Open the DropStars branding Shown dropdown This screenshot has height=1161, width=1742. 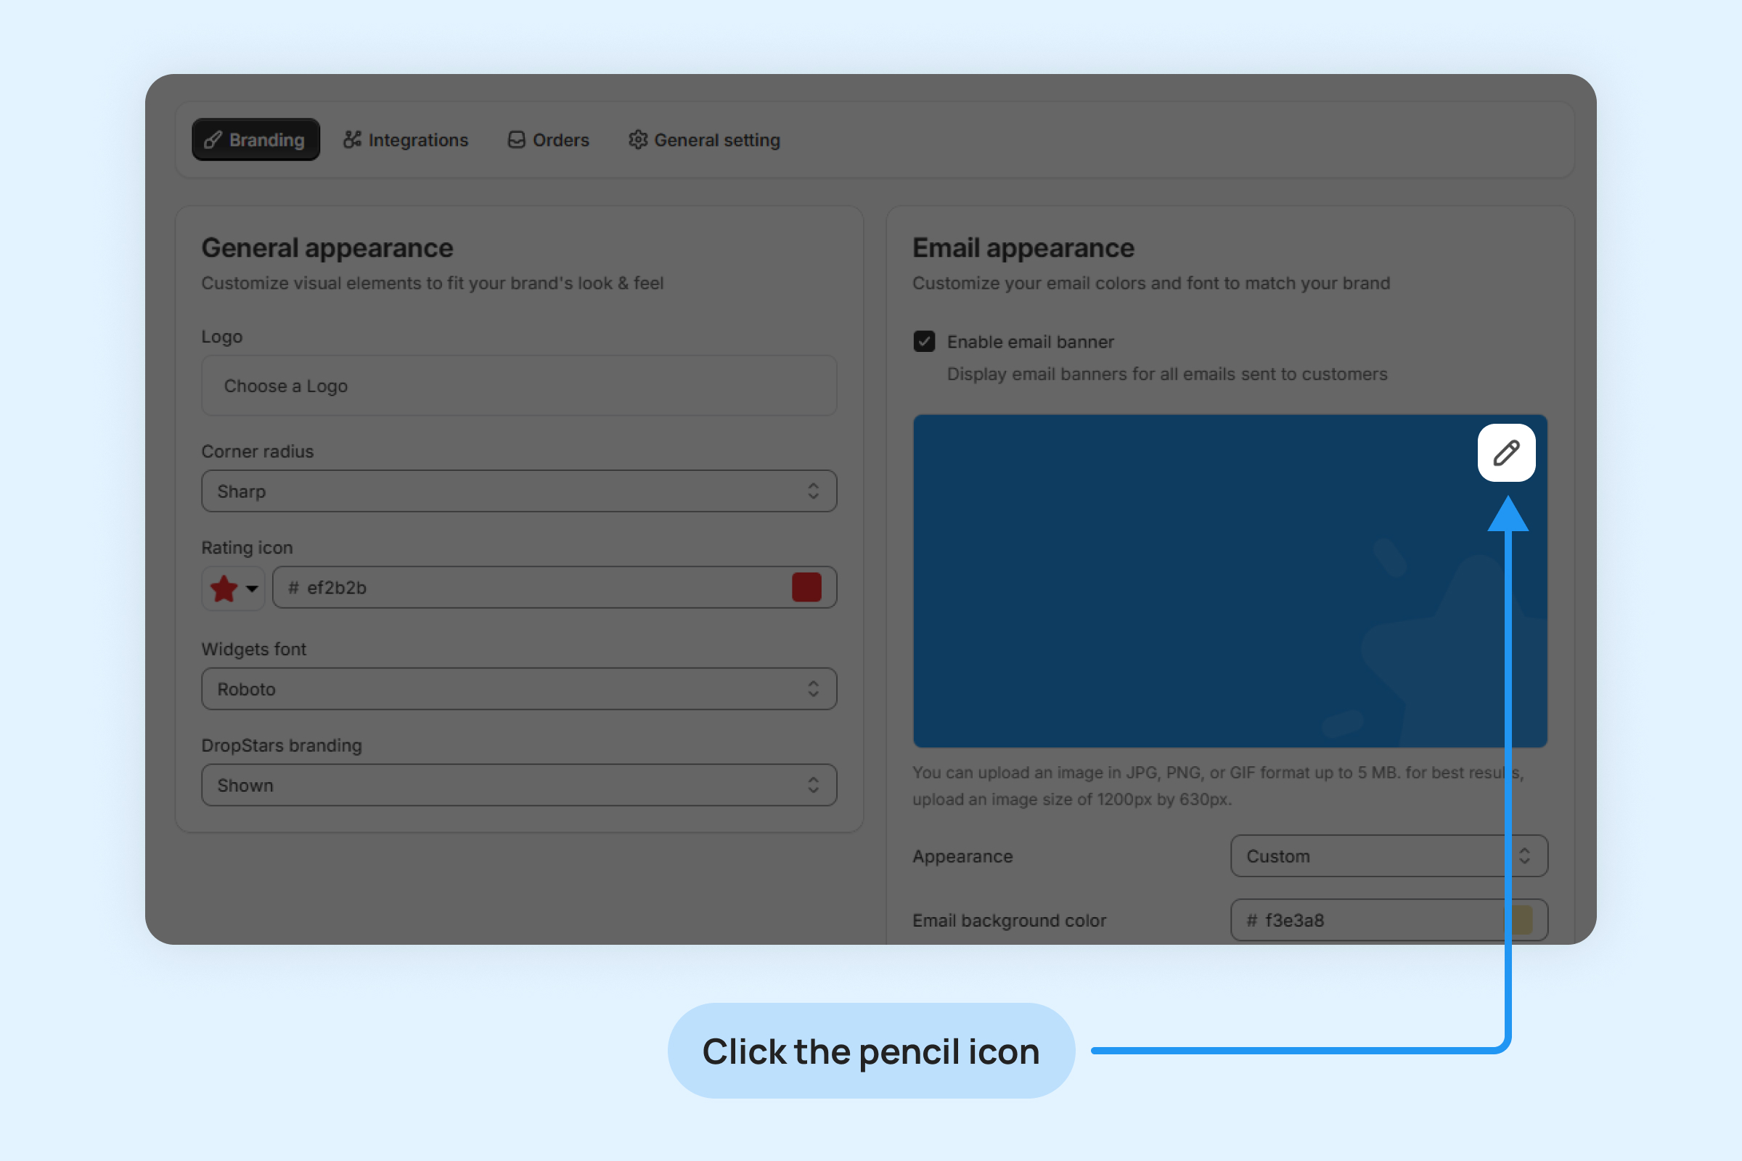(x=518, y=785)
